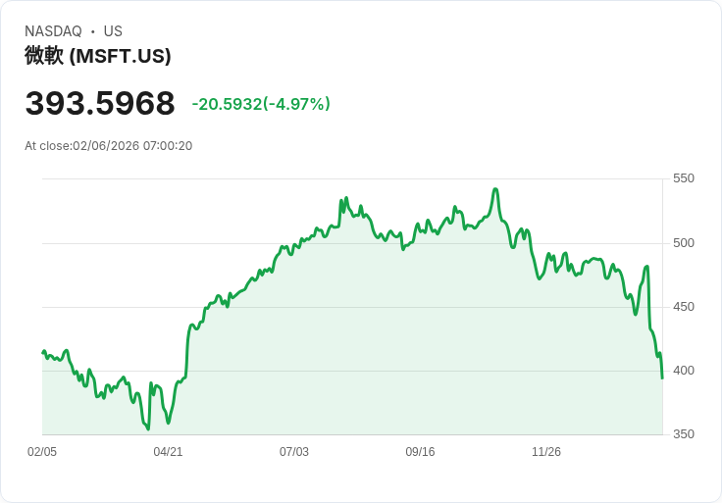Click the 393.5968 current price
The image size is (722, 503).
point(100,103)
